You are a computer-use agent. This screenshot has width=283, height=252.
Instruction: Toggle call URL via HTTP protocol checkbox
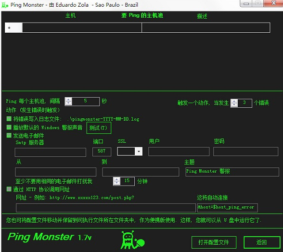[x=9, y=189]
